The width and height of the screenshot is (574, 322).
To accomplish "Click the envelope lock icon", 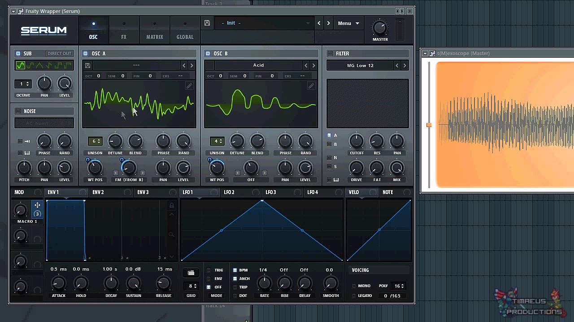I will (171, 205).
